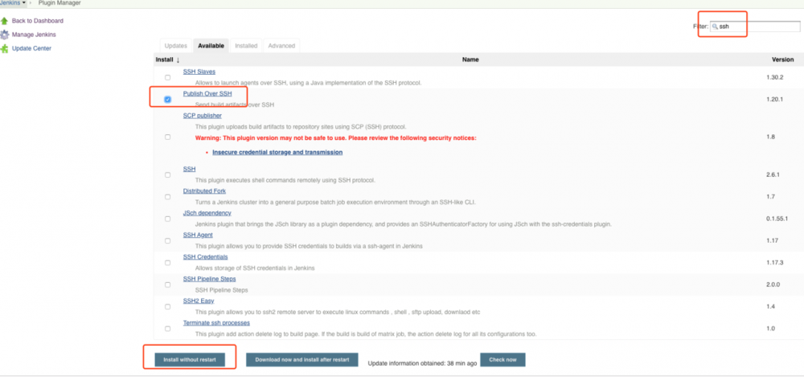Image resolution: width=804 pixels, height=377 pixels.
Task: Tick the SSH Credentials install checkbox
Action: point(168,263)
